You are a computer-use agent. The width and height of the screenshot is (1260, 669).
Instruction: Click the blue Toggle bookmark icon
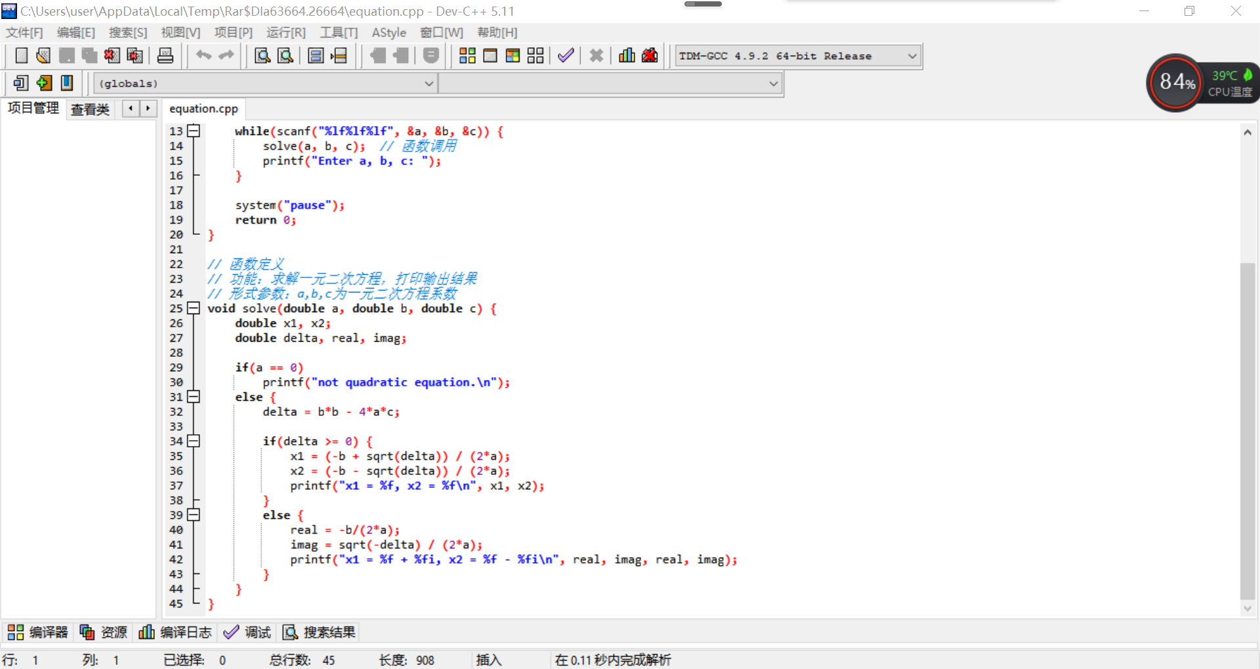[x=67, y=83]
